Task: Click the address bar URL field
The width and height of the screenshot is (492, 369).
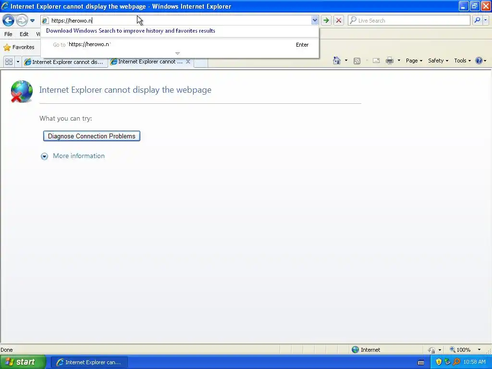Action: [x=181, y=21]
